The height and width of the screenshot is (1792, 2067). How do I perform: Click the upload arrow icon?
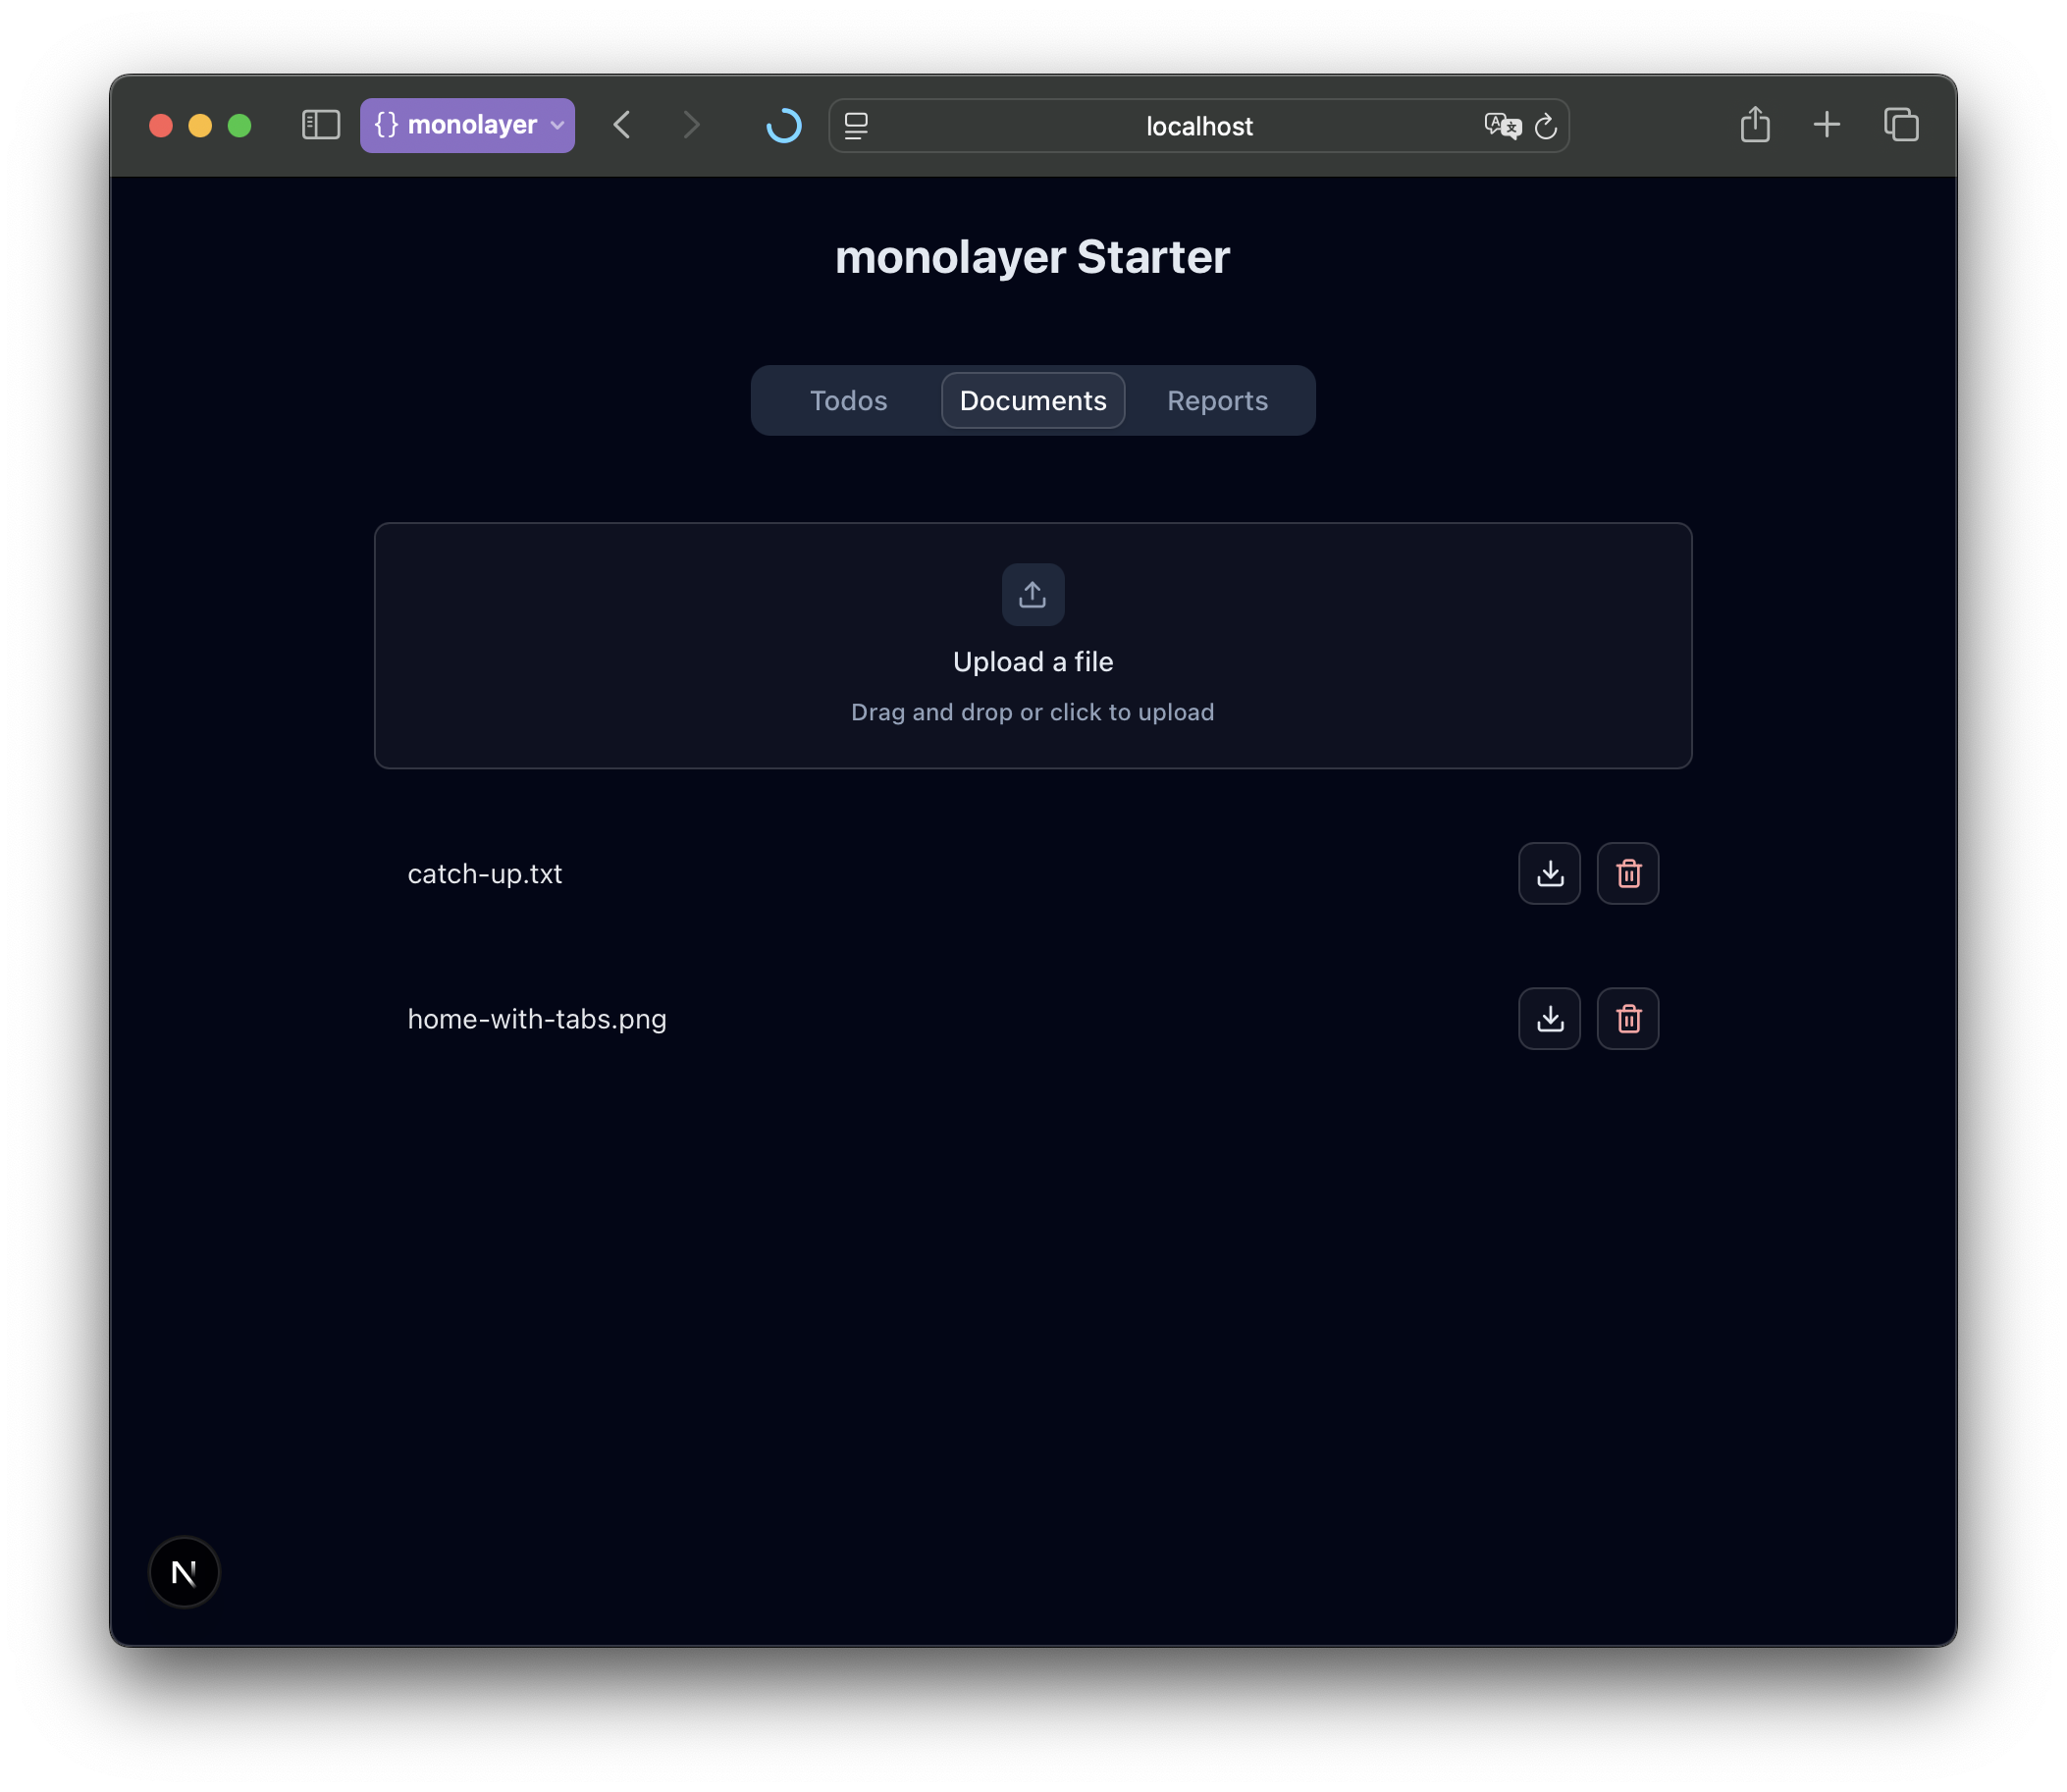(x=1032, y=594)
